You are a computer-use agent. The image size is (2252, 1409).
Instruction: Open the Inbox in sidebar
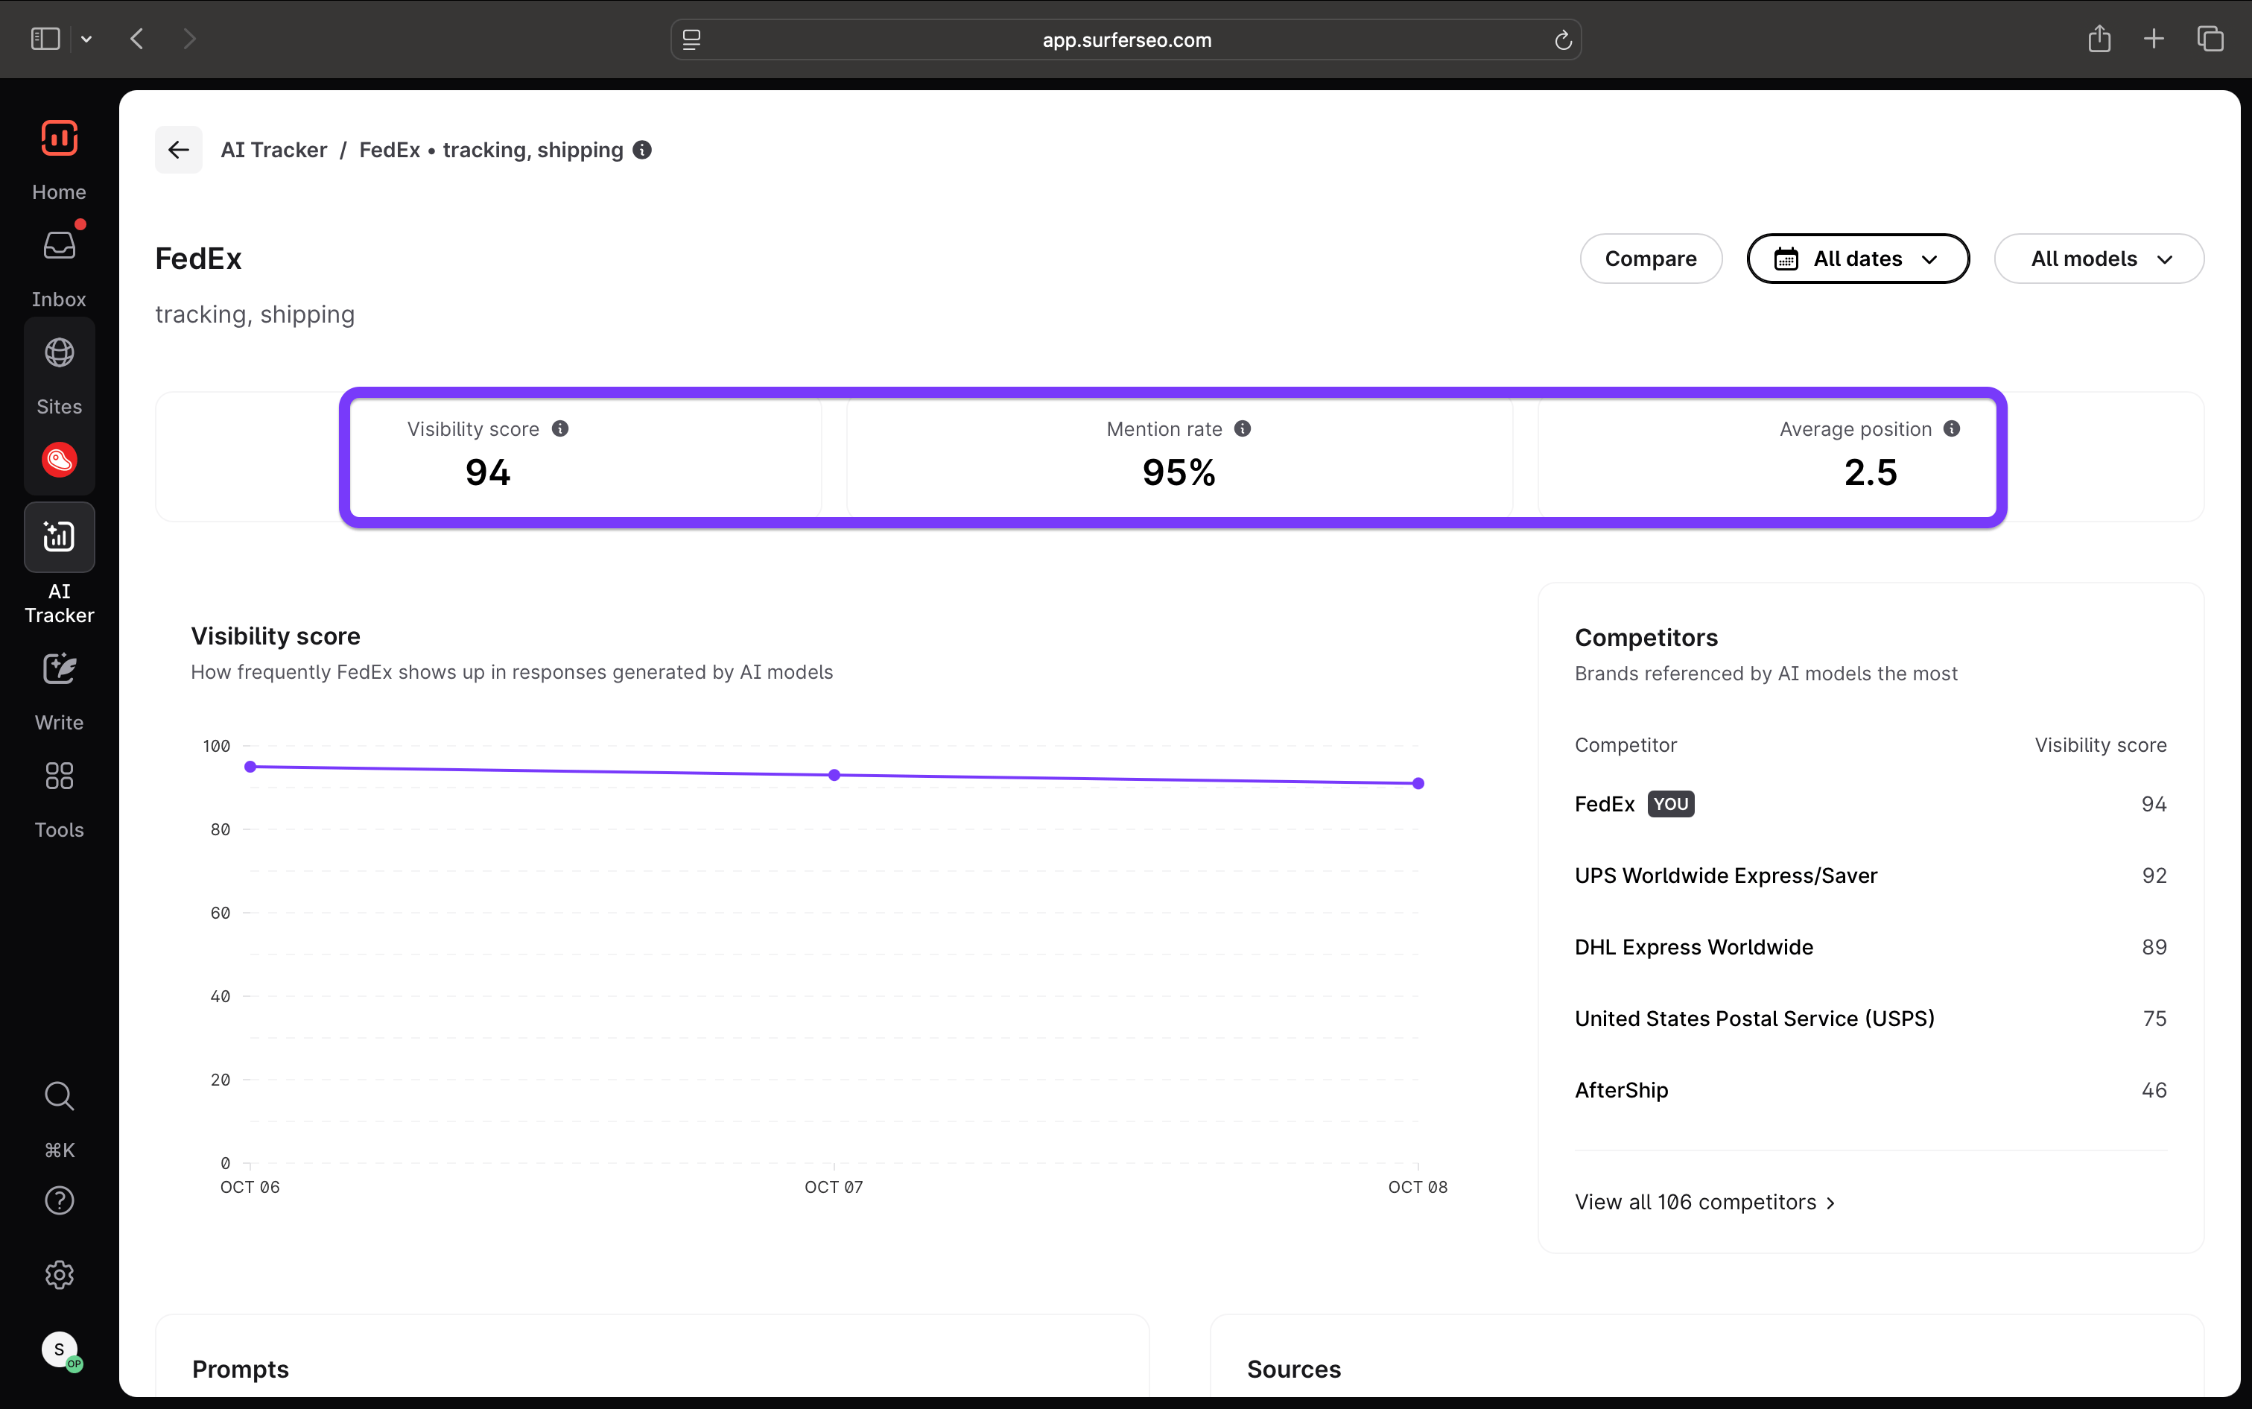point(59,246)
